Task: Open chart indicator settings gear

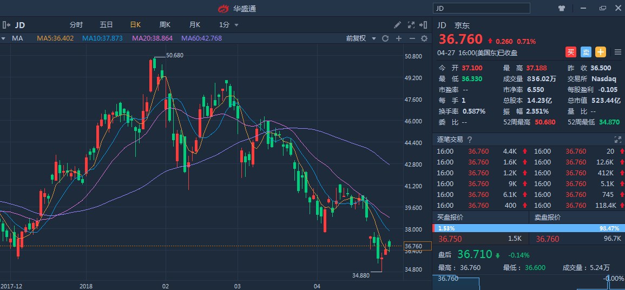Action: (x=424, y=38)
